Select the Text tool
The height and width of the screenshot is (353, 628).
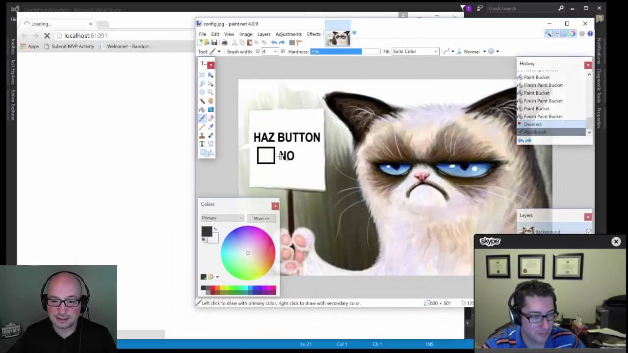(202, 144)
